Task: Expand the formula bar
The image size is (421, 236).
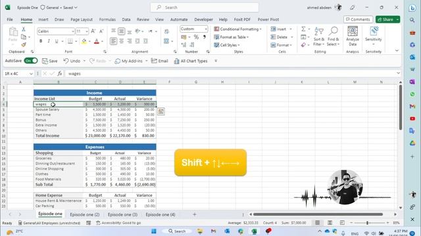Action: click(398, 73)
